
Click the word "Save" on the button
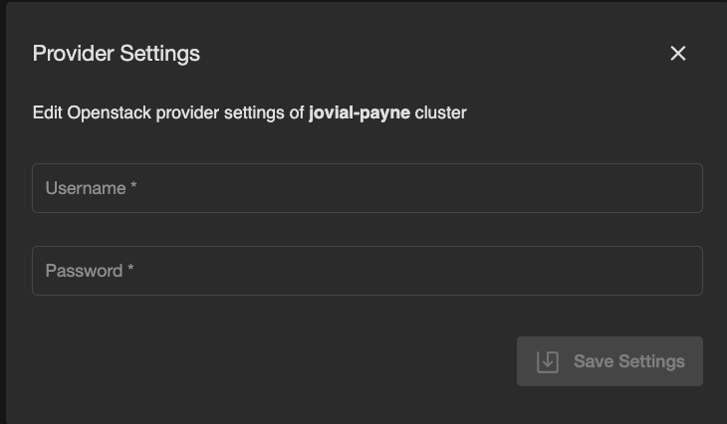click(594, 361)
